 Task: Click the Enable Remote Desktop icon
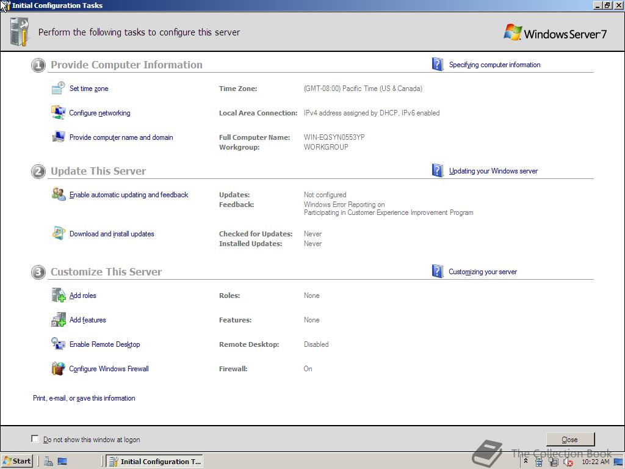coord(58,344)
